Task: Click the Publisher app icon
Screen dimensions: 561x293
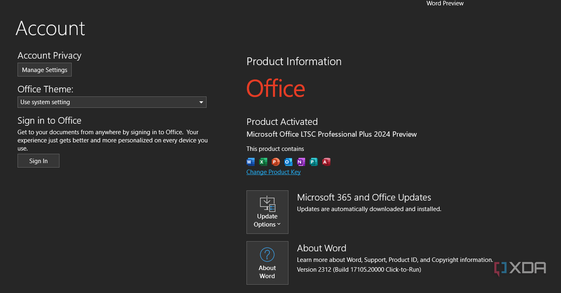Action: 314,162
